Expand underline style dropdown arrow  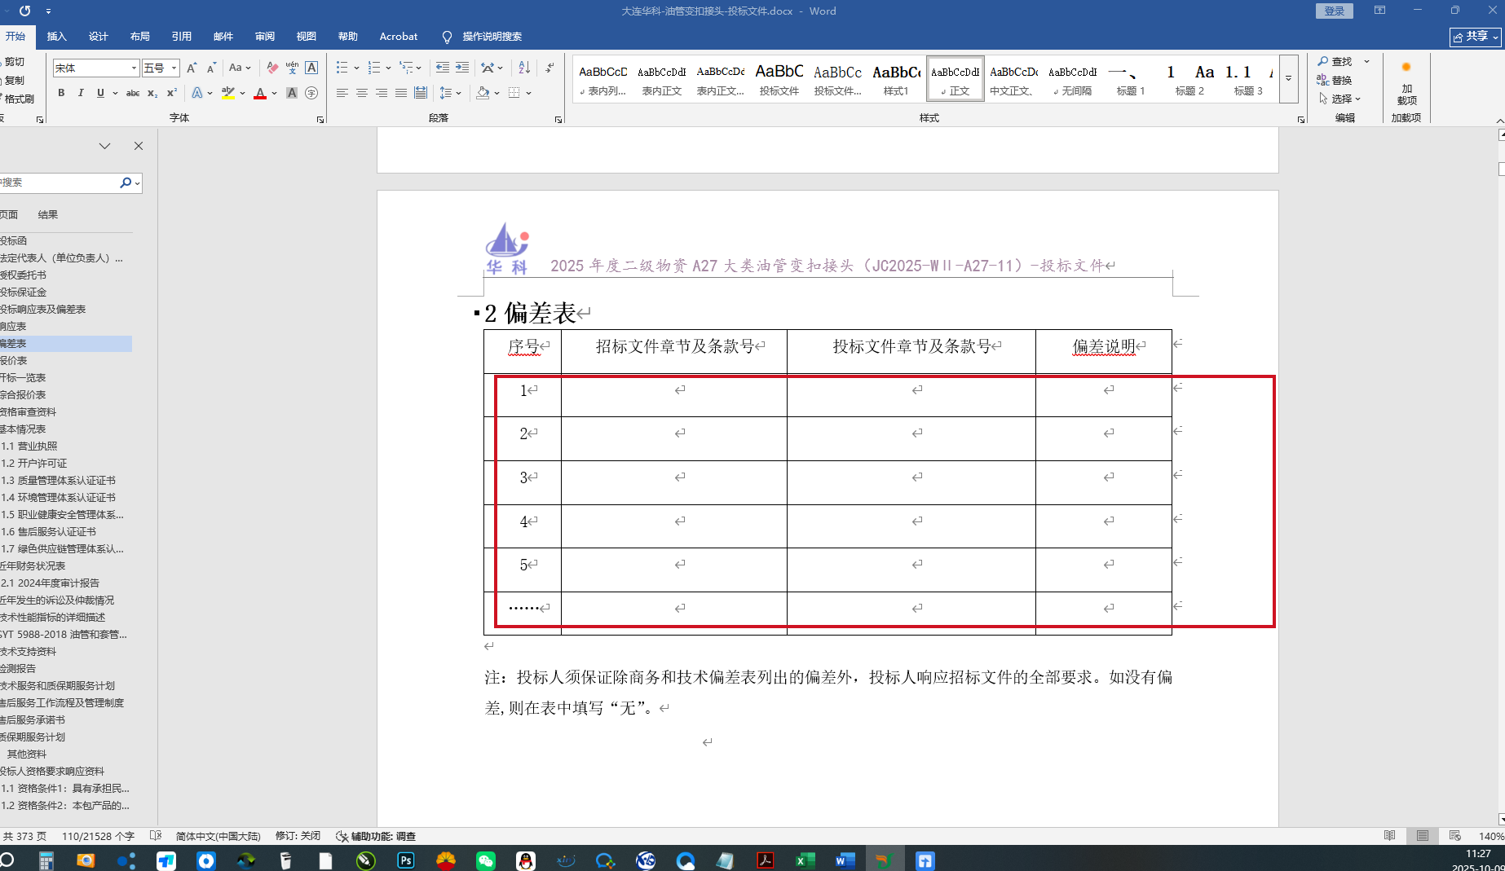coord(115,93)
